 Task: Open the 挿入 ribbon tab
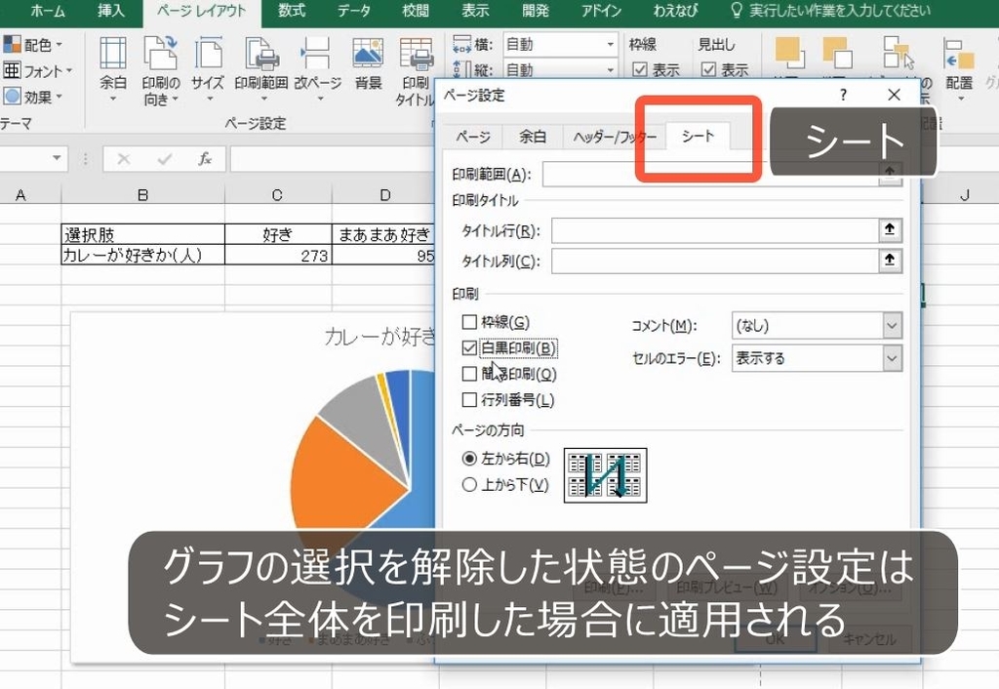[111, 11]
